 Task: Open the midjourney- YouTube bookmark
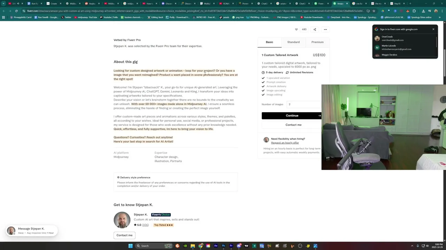pos(86,17)
